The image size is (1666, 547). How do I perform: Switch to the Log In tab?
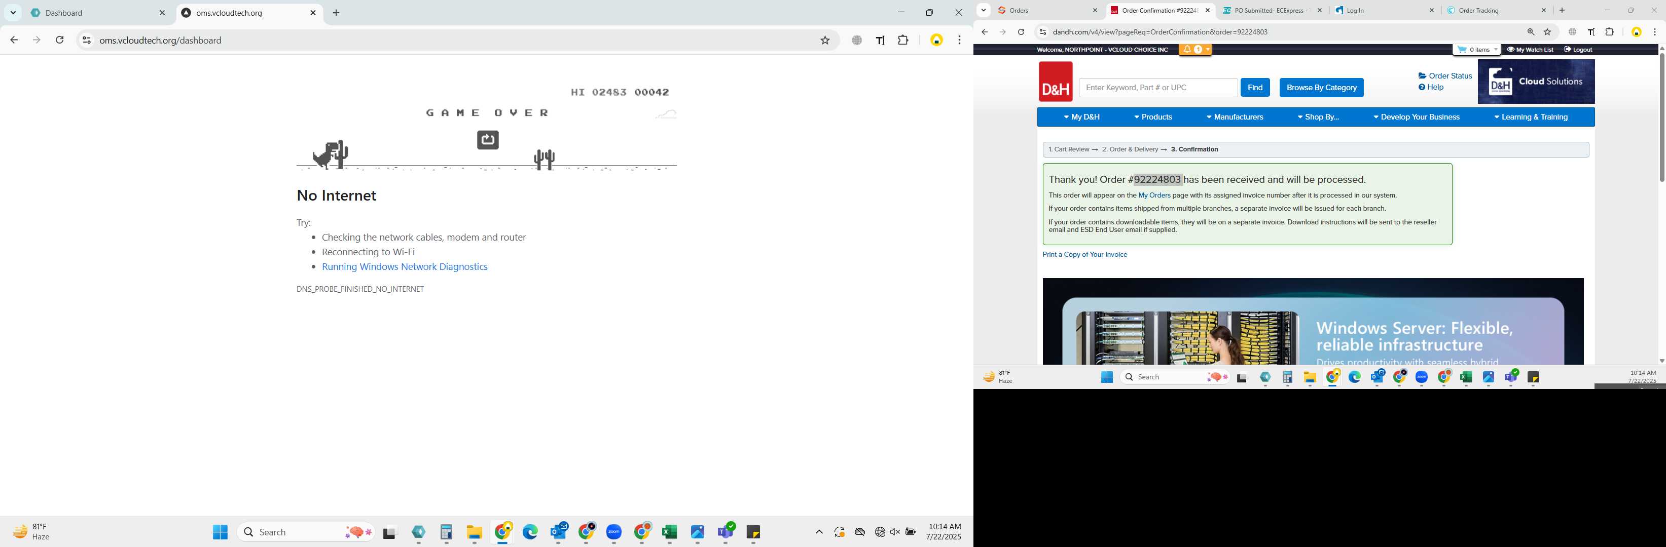click(x=1384, y=10)
